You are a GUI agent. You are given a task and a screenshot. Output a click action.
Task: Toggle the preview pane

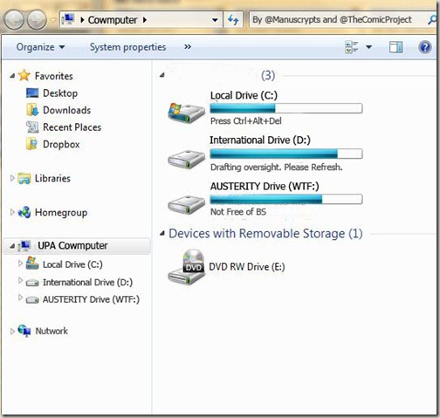pyautogui.click(x=395, y=47)
